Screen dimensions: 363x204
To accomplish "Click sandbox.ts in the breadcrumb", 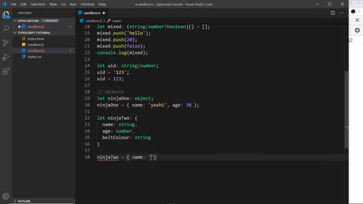I will coord(94,21).
